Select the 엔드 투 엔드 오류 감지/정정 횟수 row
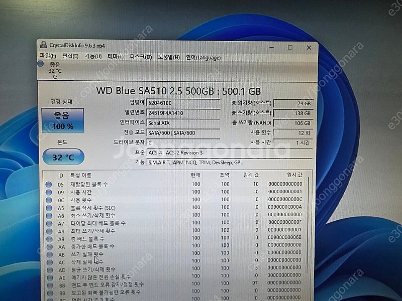Screen dimensions: 402x301 click(174, 283)
